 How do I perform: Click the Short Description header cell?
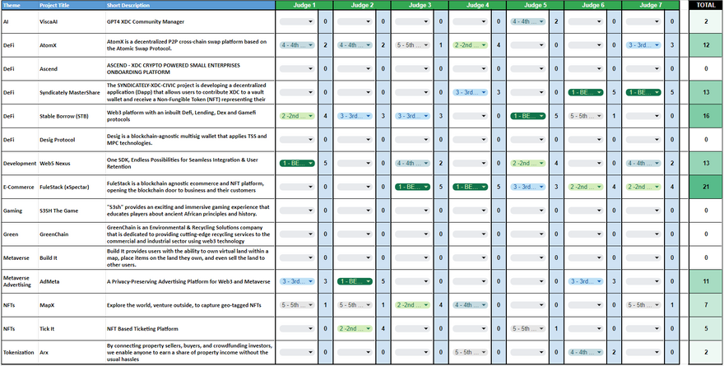tap(188, 5)
